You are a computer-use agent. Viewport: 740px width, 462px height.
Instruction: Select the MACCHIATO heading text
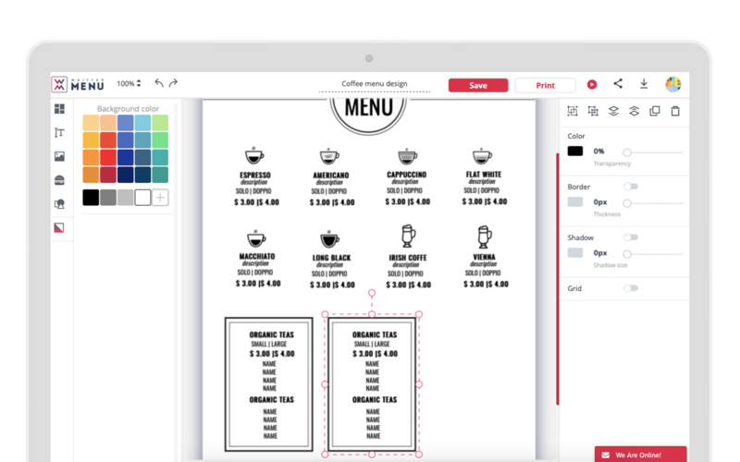click(257, 257)
